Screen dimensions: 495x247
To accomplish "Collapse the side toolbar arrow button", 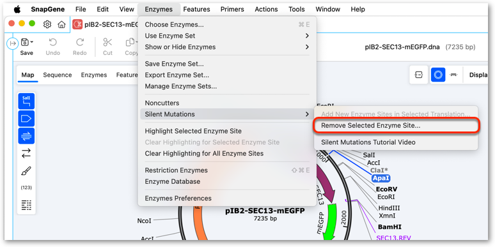I will click(13, 43).
